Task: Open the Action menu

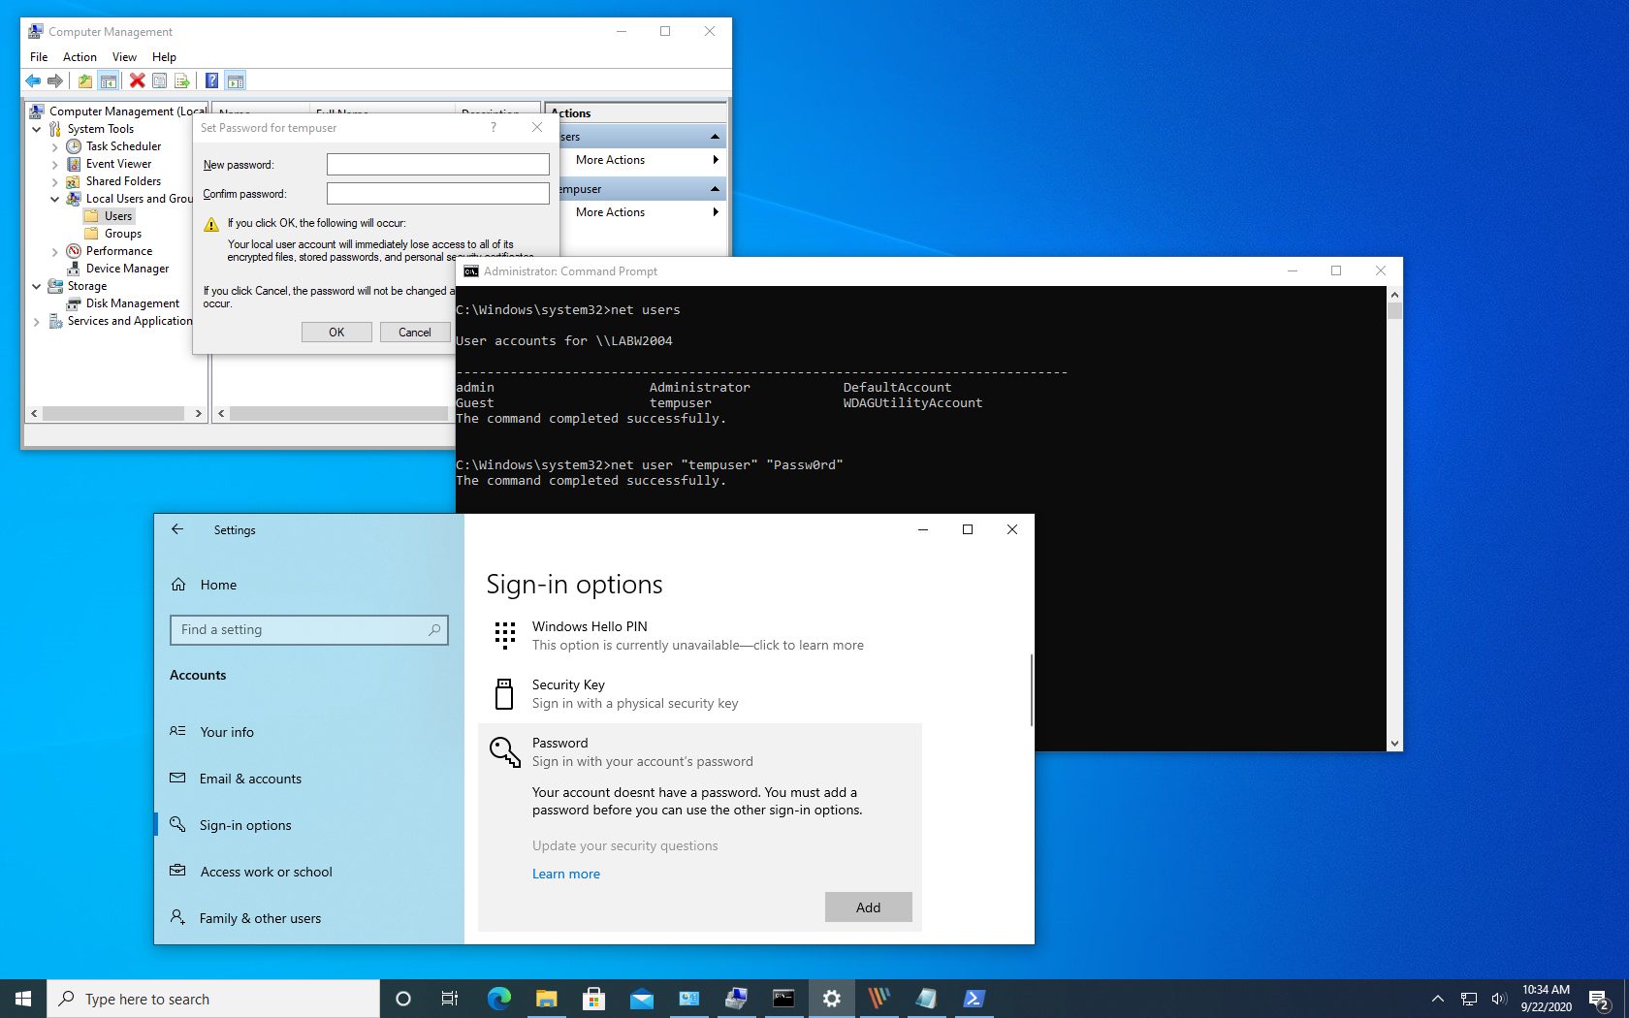Action: [x=80, y=57]
